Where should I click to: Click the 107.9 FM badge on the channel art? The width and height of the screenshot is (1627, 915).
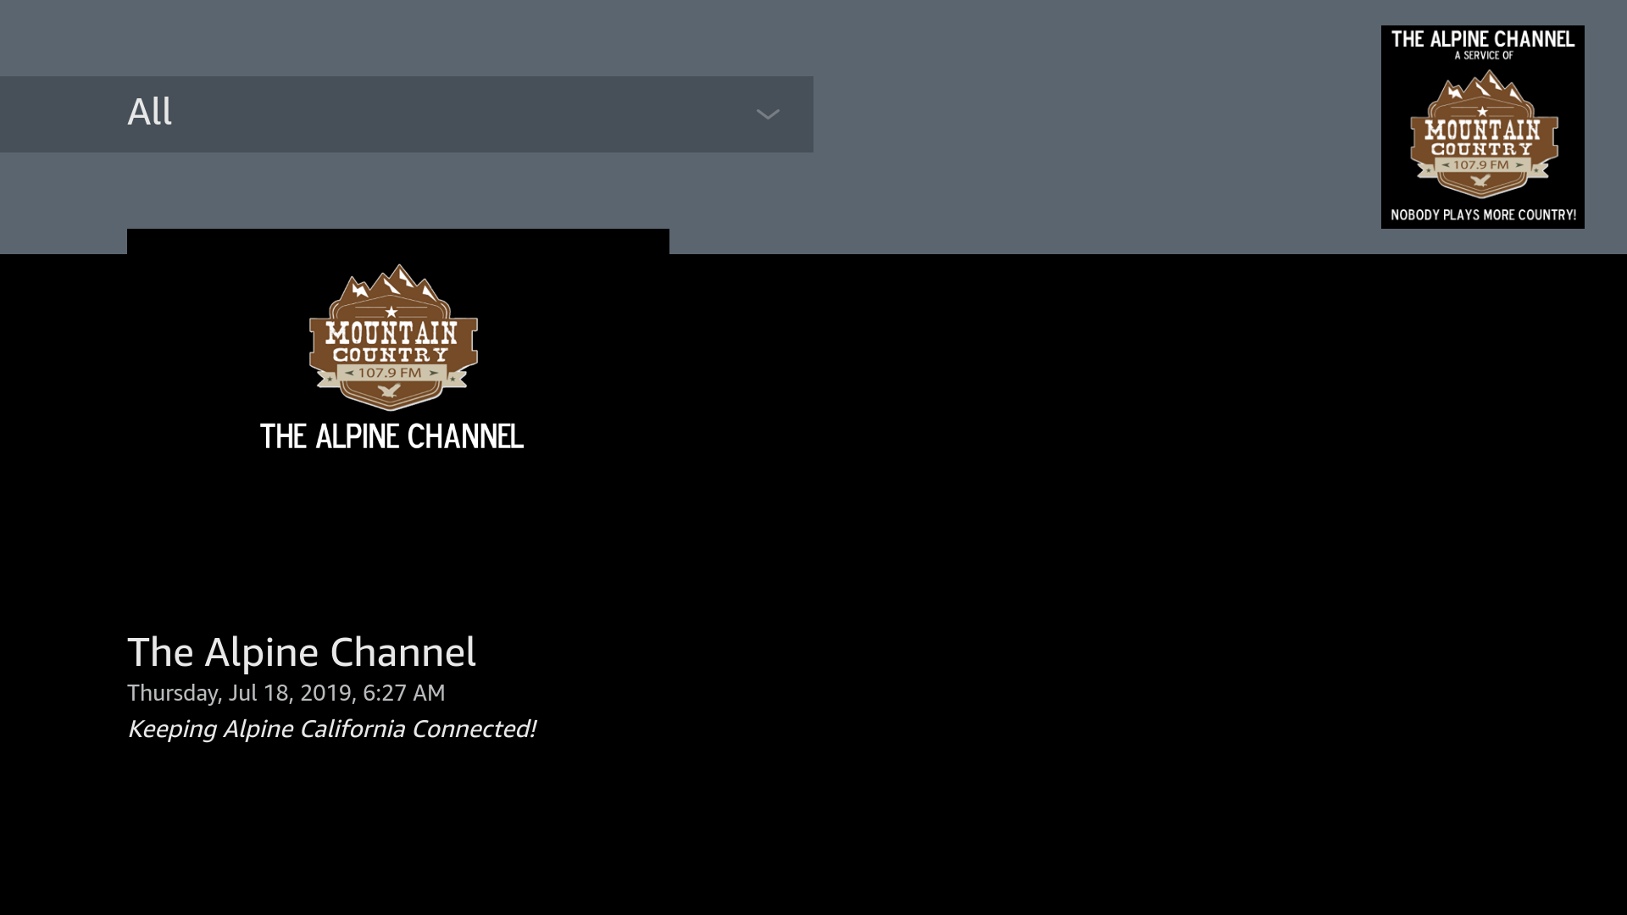pyautogui.click(x=391, y=371)
